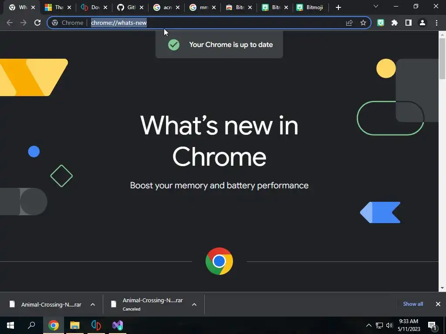Open Visual Studio Installer from taskbar
This screenshot has width=446, height=334.
tap(118, 325)
